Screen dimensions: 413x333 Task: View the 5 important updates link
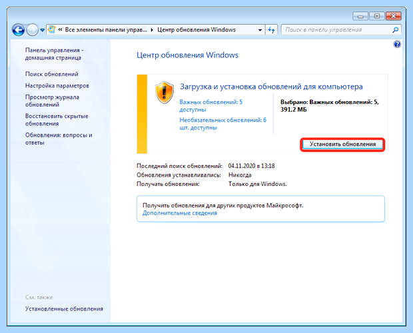tap(211, 106)
